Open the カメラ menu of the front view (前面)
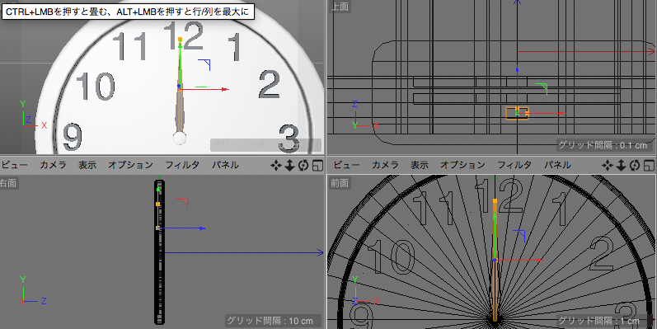 point(385,165)
